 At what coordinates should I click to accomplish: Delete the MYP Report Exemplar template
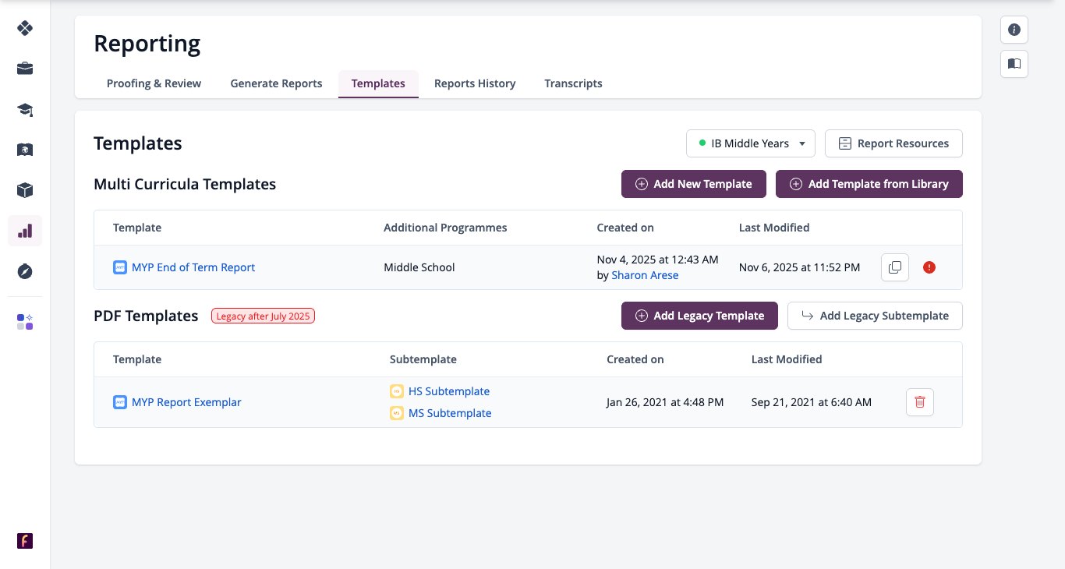click(x=920, y=402)
